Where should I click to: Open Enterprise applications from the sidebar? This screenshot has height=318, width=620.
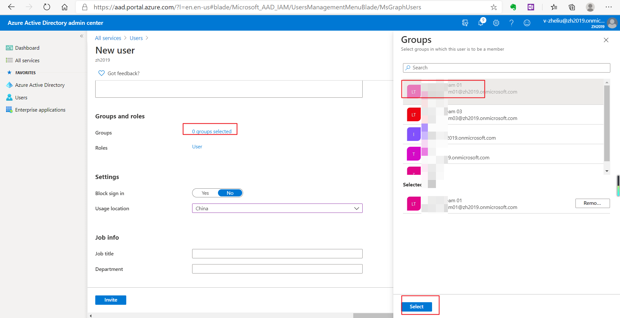pos(40,110)
